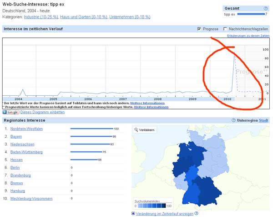Open Berlin region link
Image resolution: width=273 pixels, height=217 pixels.
[x=15, y=167]
